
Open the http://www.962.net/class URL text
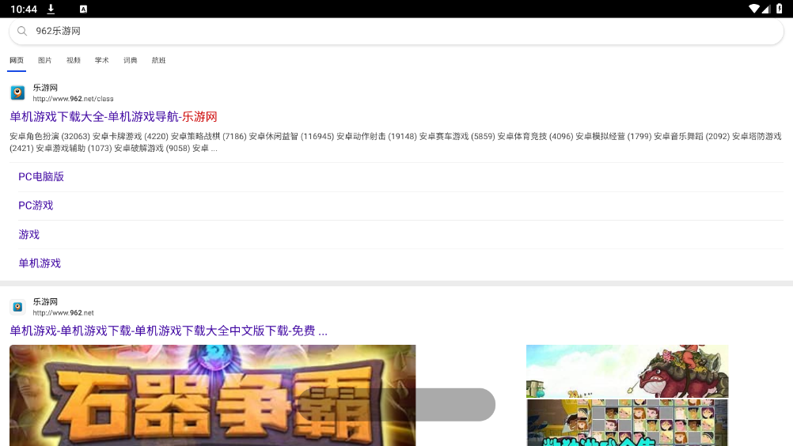(x=74, y=99)
